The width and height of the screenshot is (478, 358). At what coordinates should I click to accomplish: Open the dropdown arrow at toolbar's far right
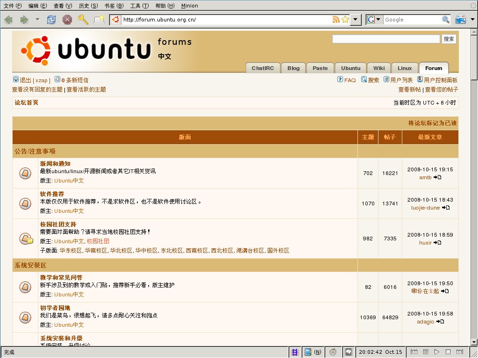pyautogui.click(x=473, y=20)
